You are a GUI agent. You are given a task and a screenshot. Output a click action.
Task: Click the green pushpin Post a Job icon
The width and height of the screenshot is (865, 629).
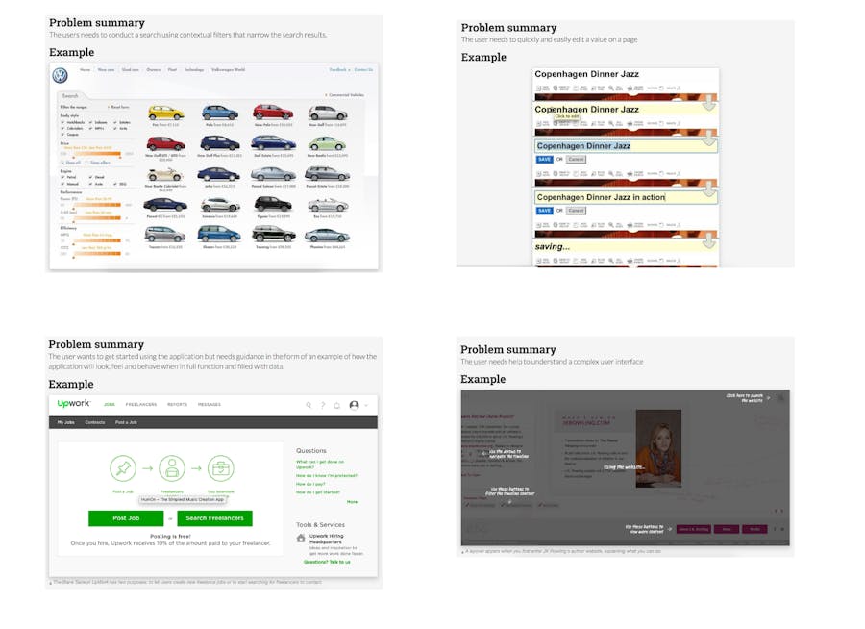[x=123, y=468]
